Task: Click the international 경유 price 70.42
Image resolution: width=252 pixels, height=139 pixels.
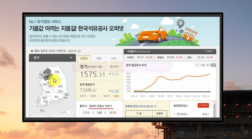Action: [x=201, y=57]
